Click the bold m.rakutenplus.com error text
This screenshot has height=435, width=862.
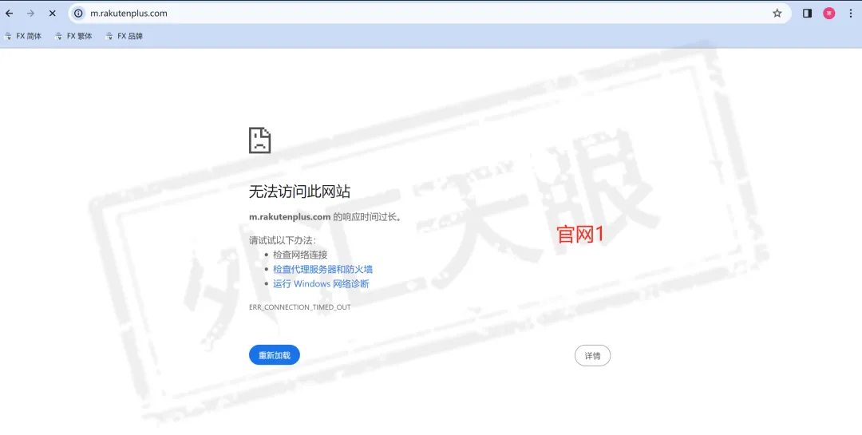tap(290, 216)
